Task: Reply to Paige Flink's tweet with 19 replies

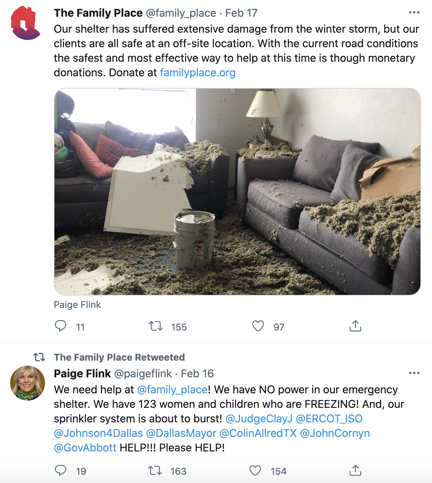Action: pos(61,470)
